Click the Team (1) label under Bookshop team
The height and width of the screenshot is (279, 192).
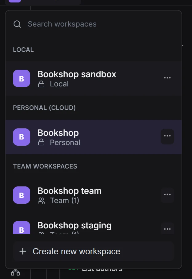(x=65, y=201)
